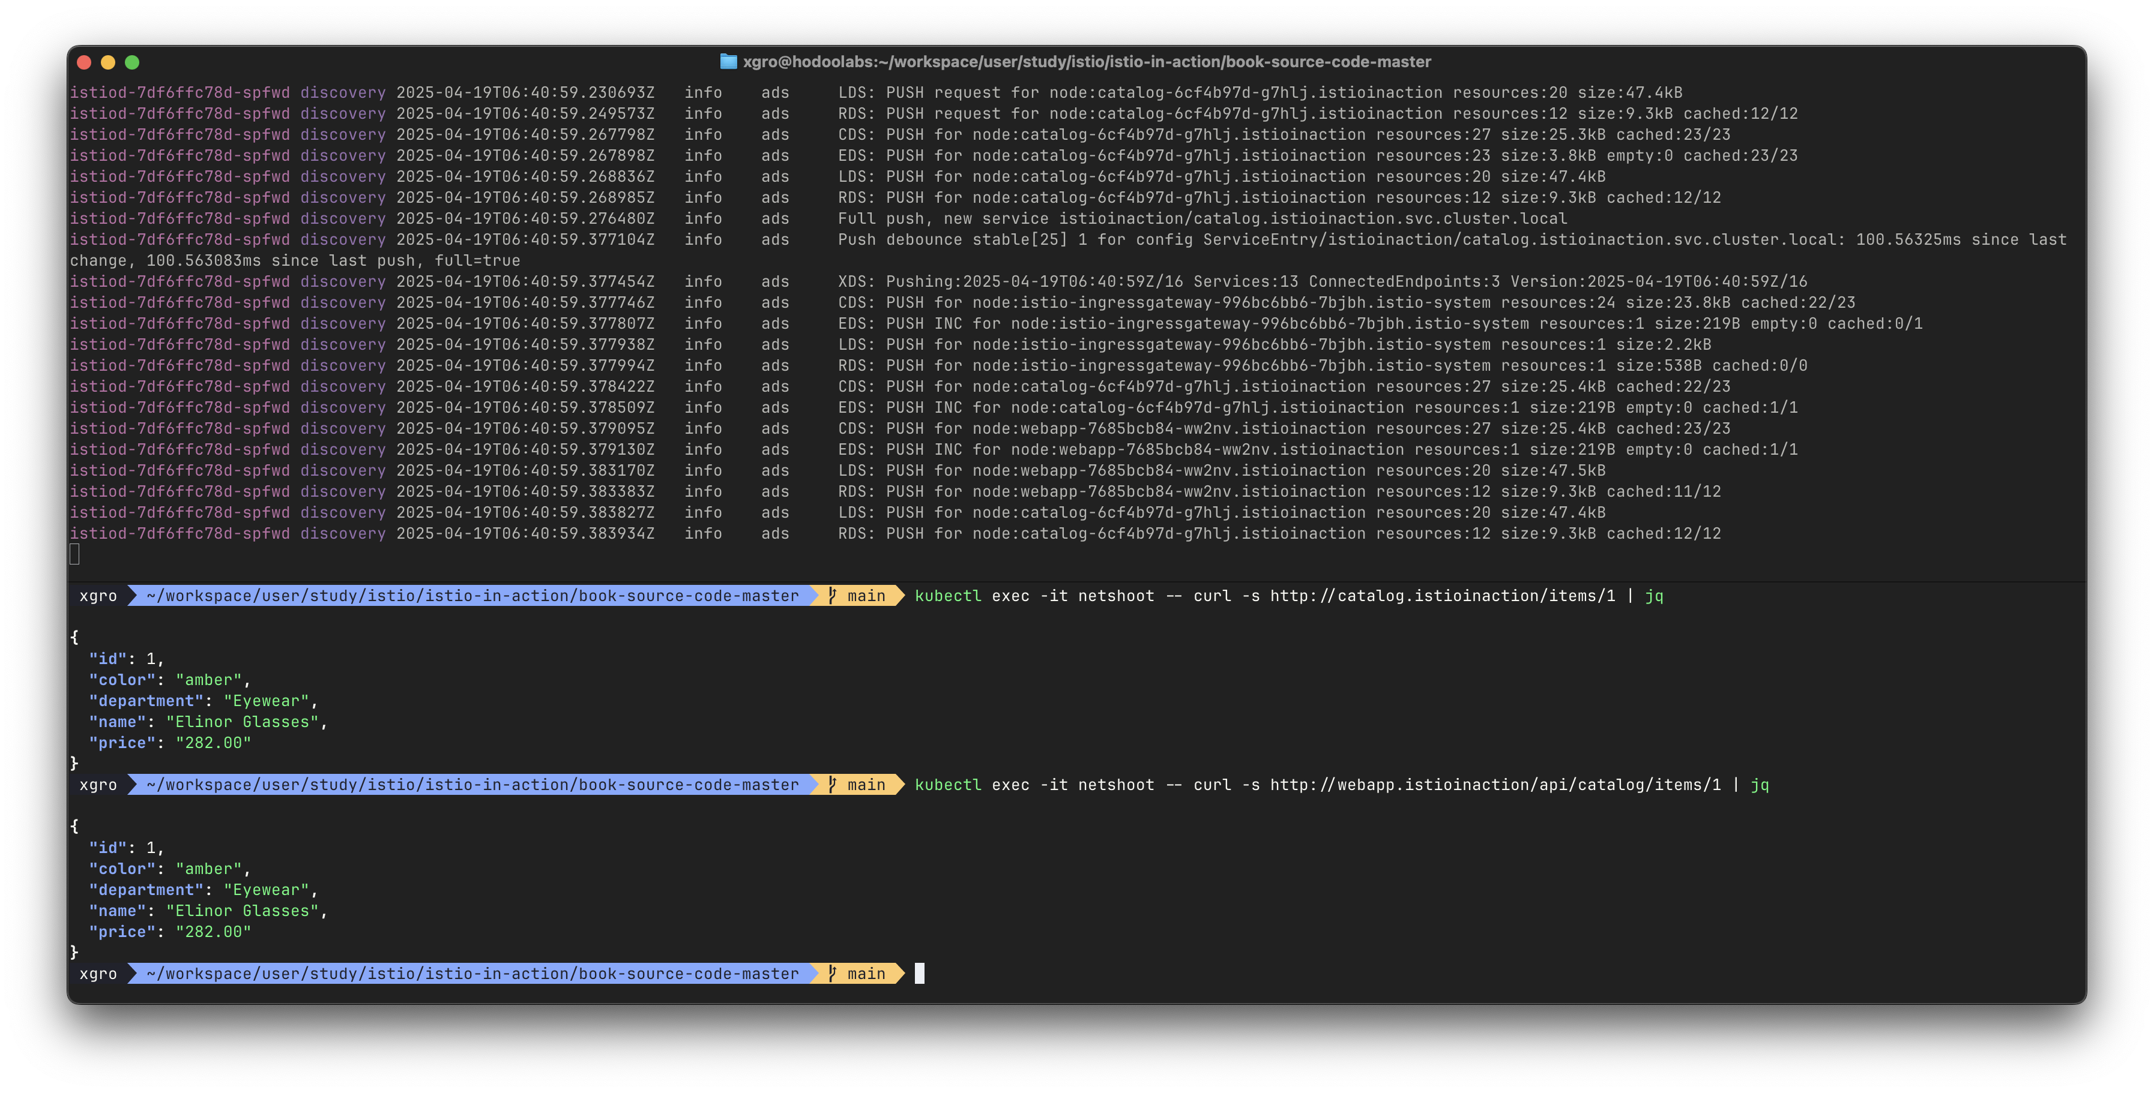Click 'kubectl' in the catalog curl command
Screen dimensions: 2154x1093
tap(949, 596)
